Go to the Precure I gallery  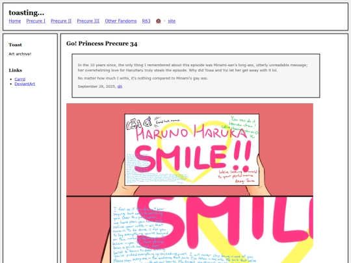36,21
